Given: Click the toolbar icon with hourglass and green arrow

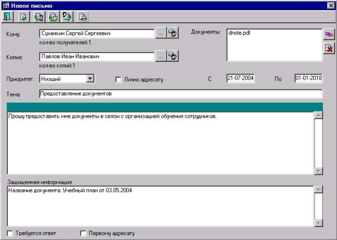Looking at the screenshot, I should click(39, 17).
